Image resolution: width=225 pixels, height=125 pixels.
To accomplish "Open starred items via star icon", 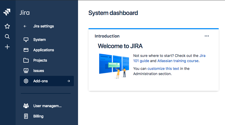I will [x=7, y=26].
